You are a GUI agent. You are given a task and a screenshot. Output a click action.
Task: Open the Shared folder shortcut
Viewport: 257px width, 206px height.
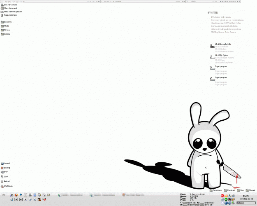point(250,190)
